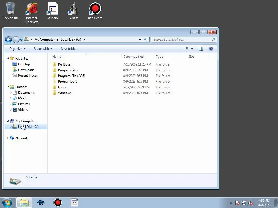Collapse the My Computer tree node

coord(8,121)
